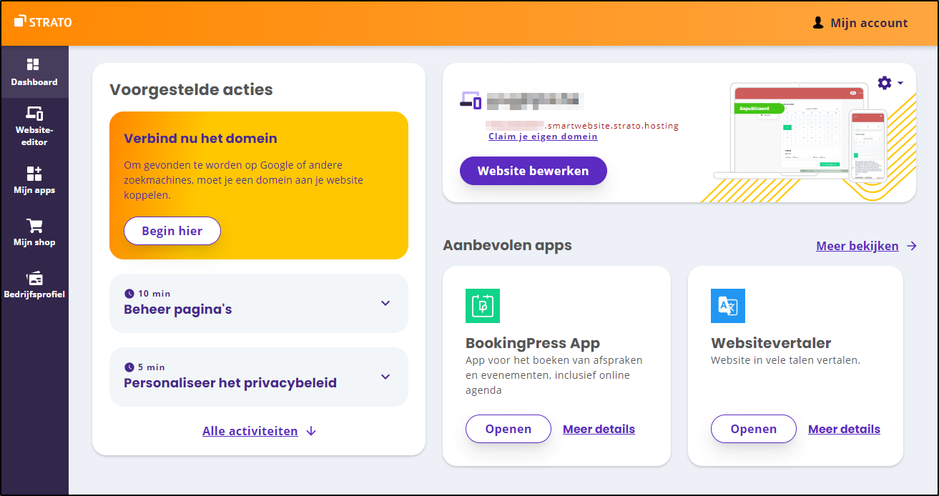Go to Mijn apps section
The width and height of the screenshot is (939, 496).
34,180
